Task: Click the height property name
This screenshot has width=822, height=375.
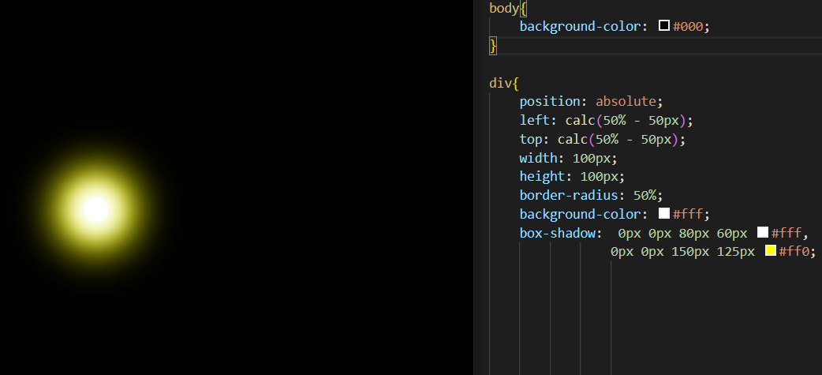Action: pos(541,176)
